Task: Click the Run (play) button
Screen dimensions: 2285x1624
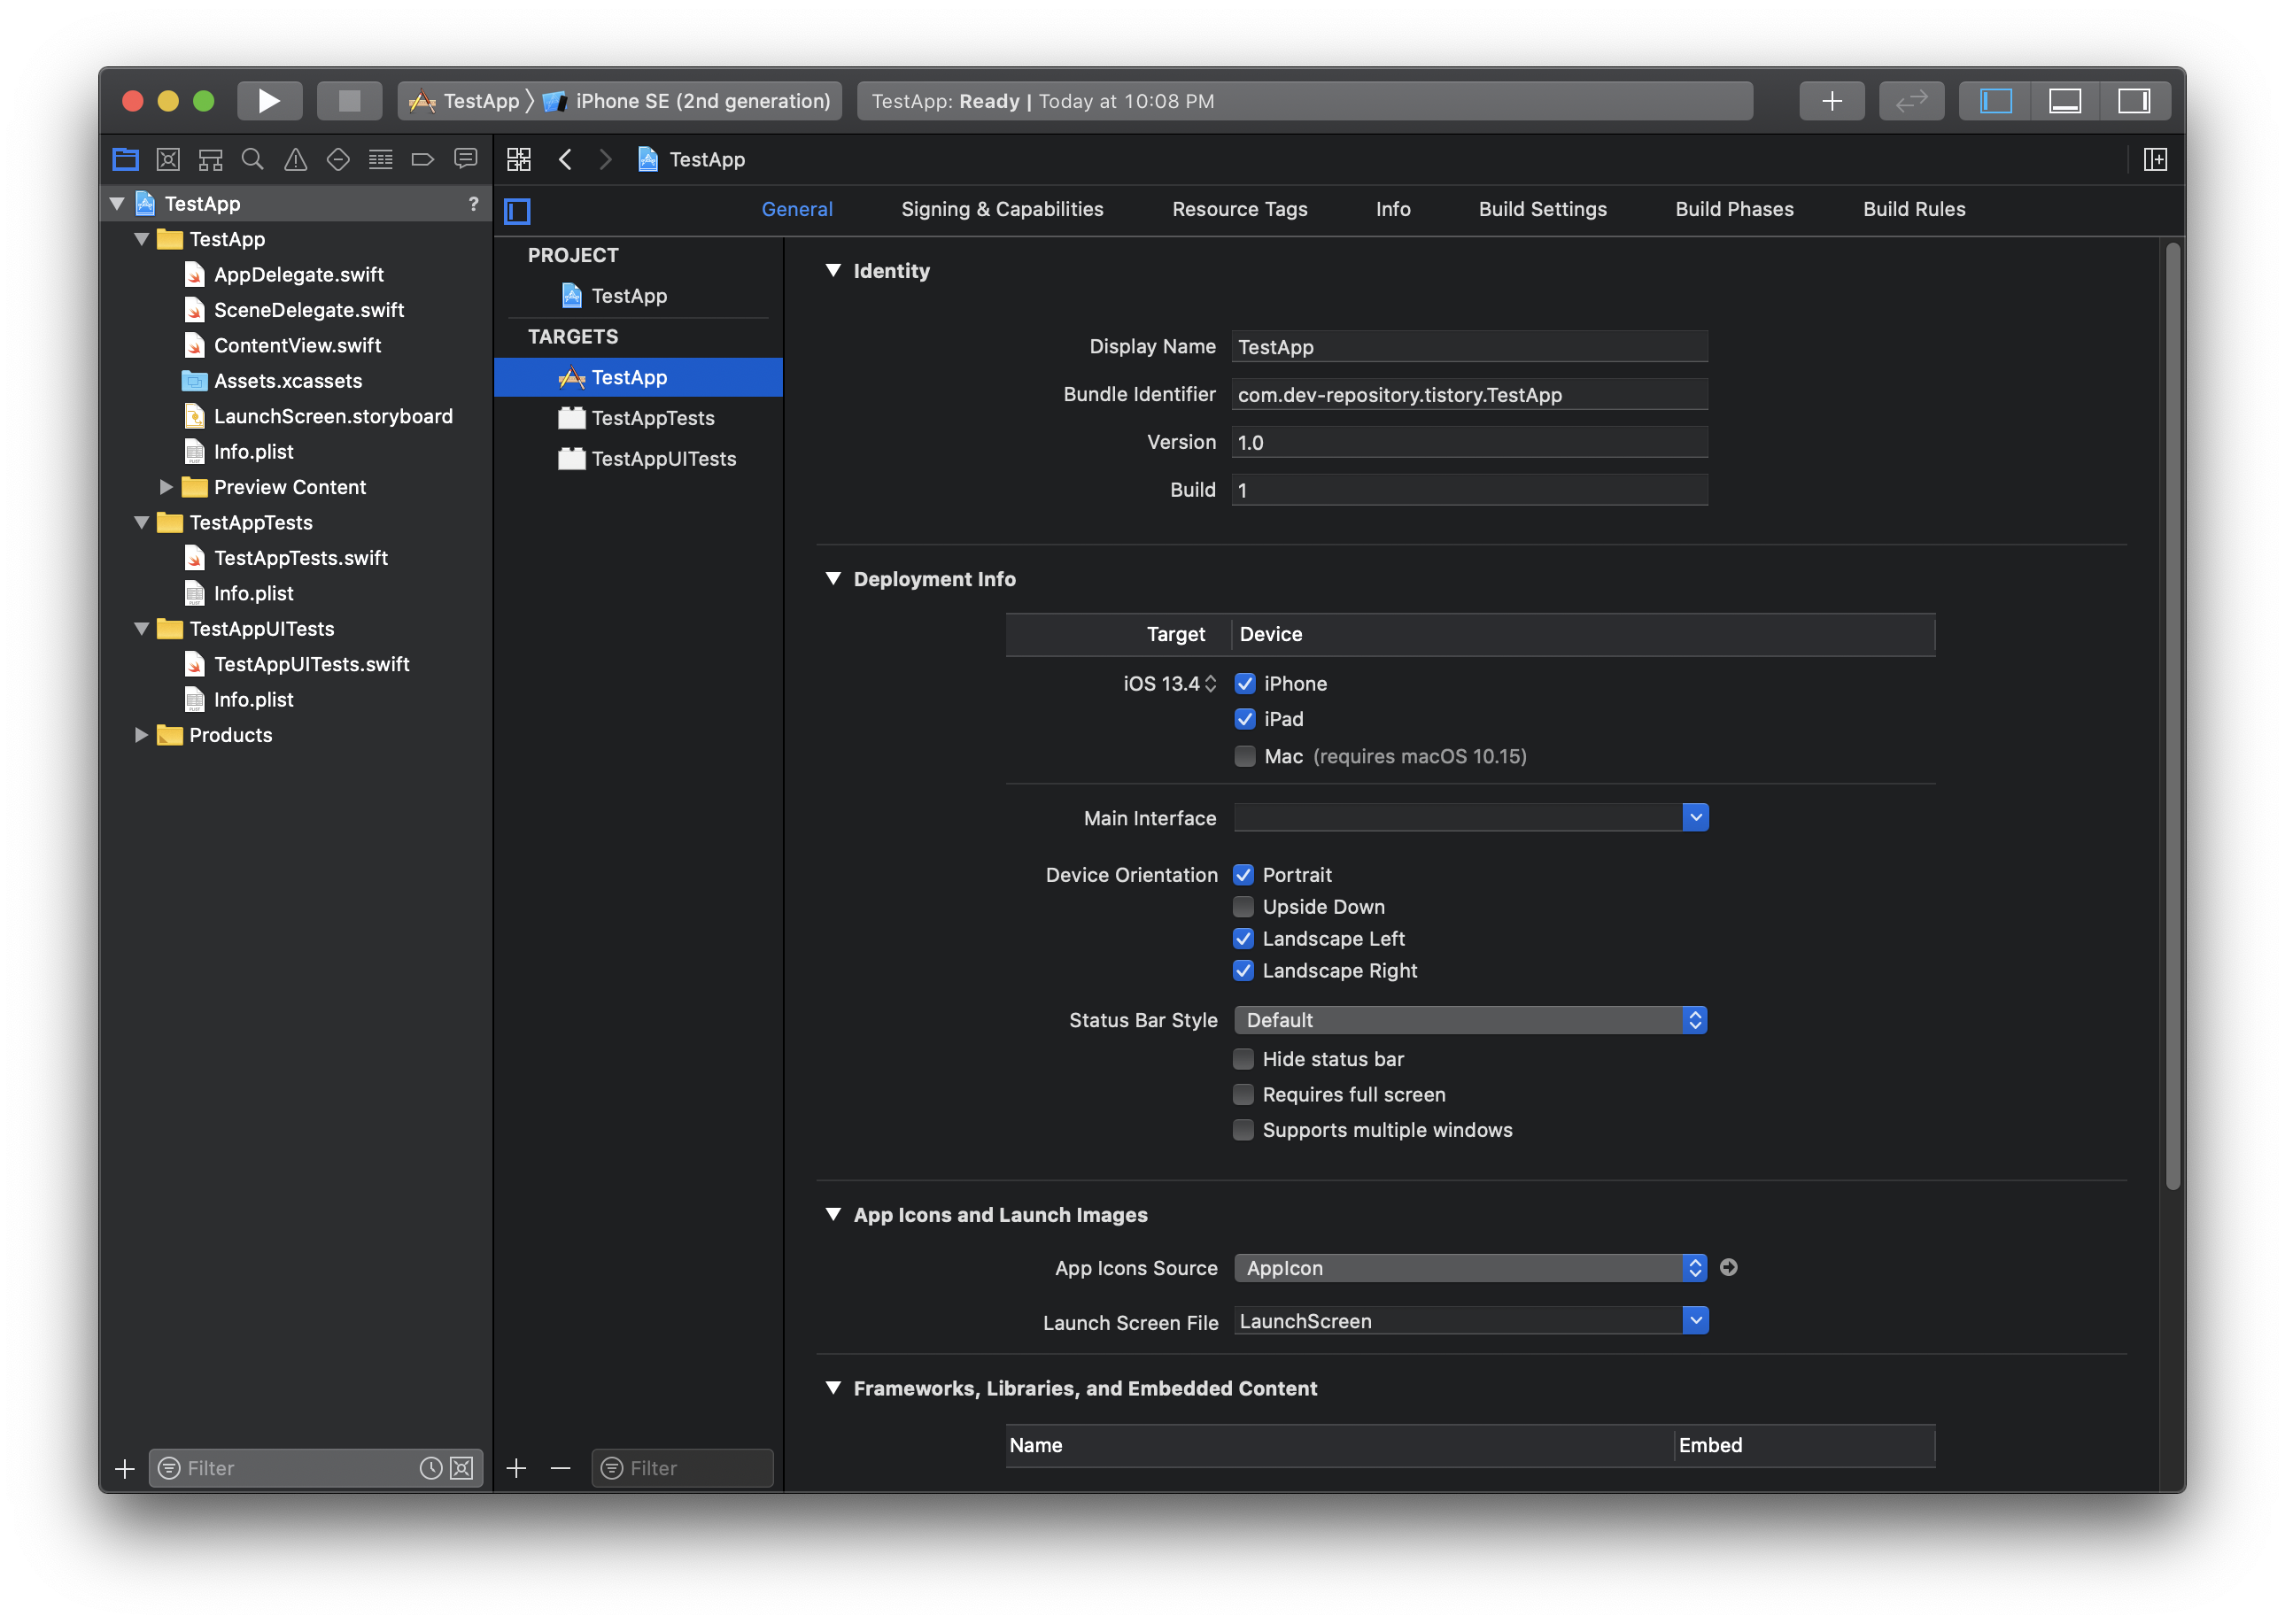Action: [268, 101]
